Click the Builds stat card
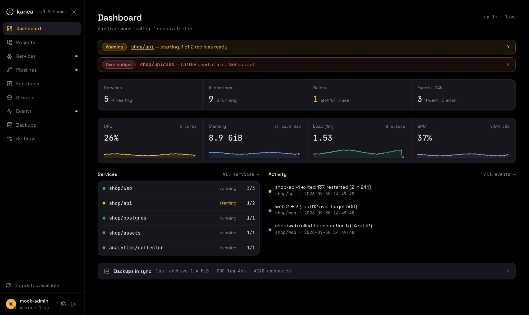 (359, 95)
